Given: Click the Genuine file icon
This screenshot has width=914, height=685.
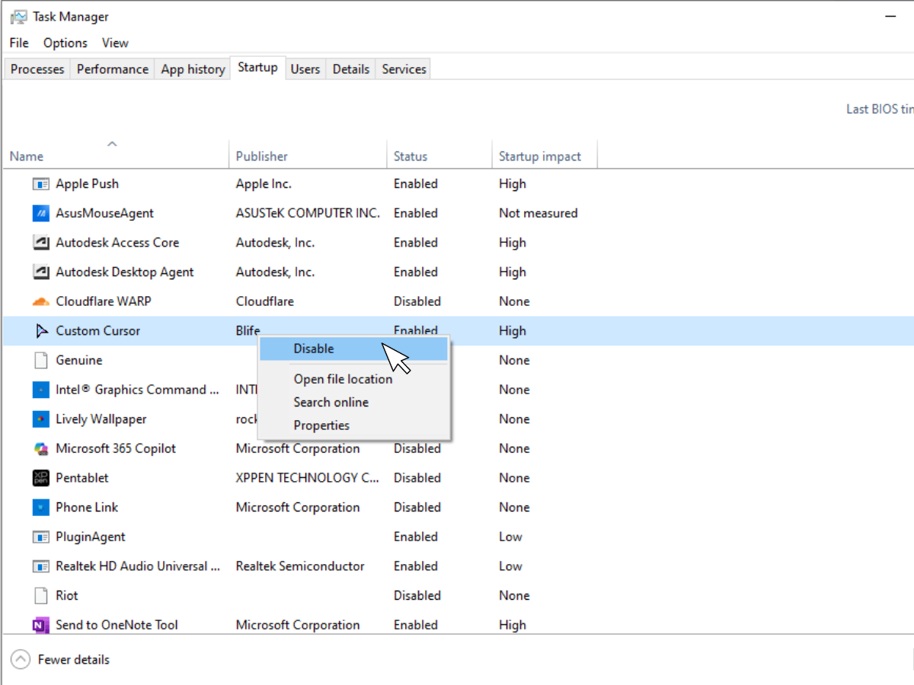Looking at the screenshot, I should pos(41,360).
